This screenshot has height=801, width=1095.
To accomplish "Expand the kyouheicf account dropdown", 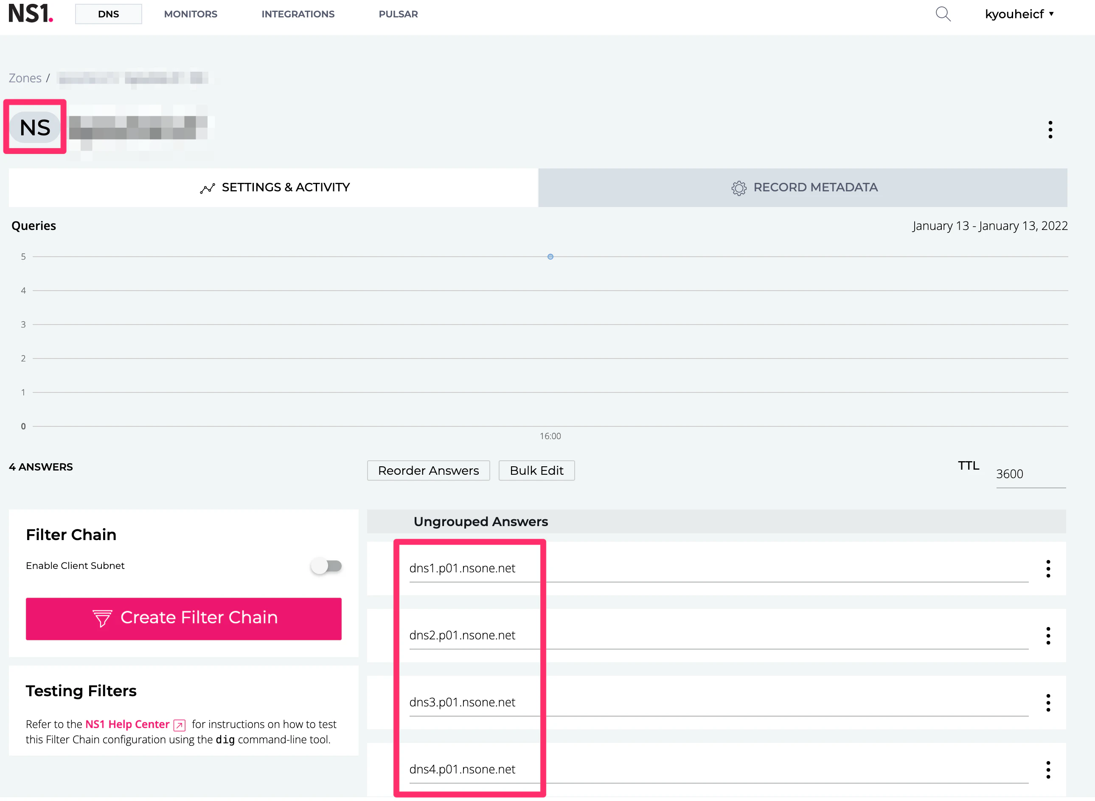I will coord(1019,14).
